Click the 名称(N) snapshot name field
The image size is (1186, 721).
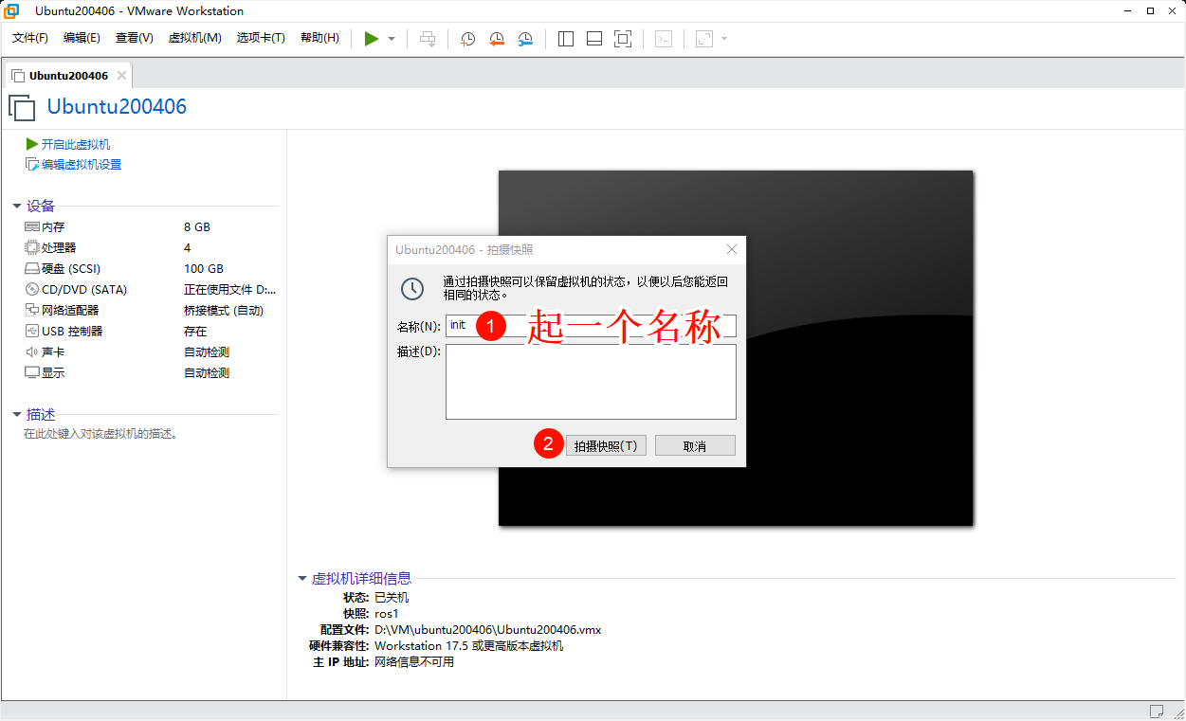click(591, 326)
